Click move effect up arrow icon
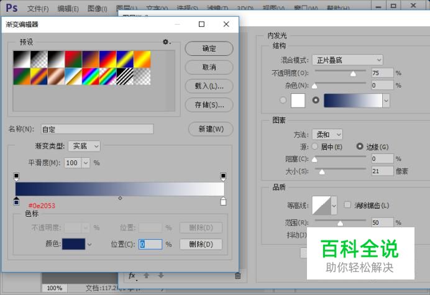The width and height of the screenshot is (430, 295). 147,276
